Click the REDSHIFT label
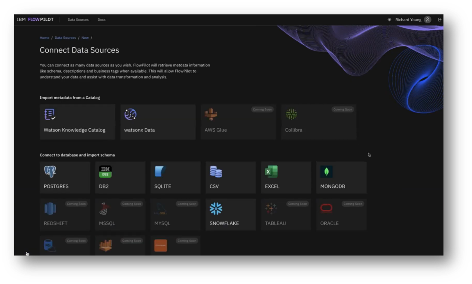472x284 pixels. (56, 223)
